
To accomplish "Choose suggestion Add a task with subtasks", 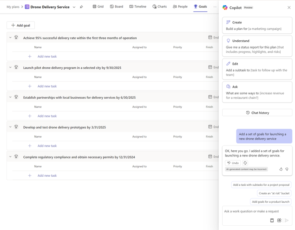I will [261, 185].
